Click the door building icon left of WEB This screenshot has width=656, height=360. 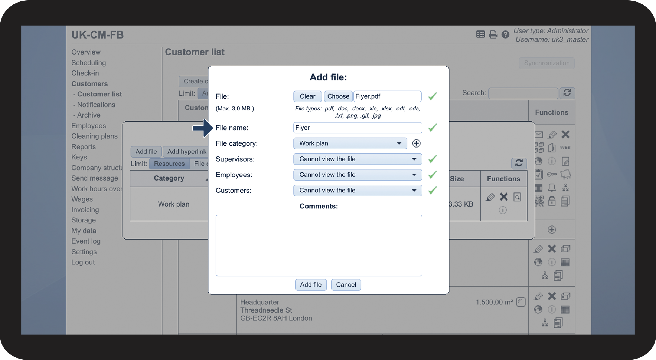552,148
